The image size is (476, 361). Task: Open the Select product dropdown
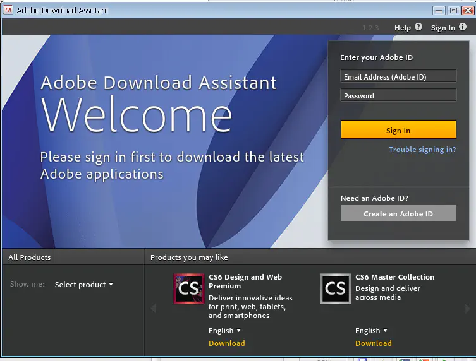click(x=83, y=285)
